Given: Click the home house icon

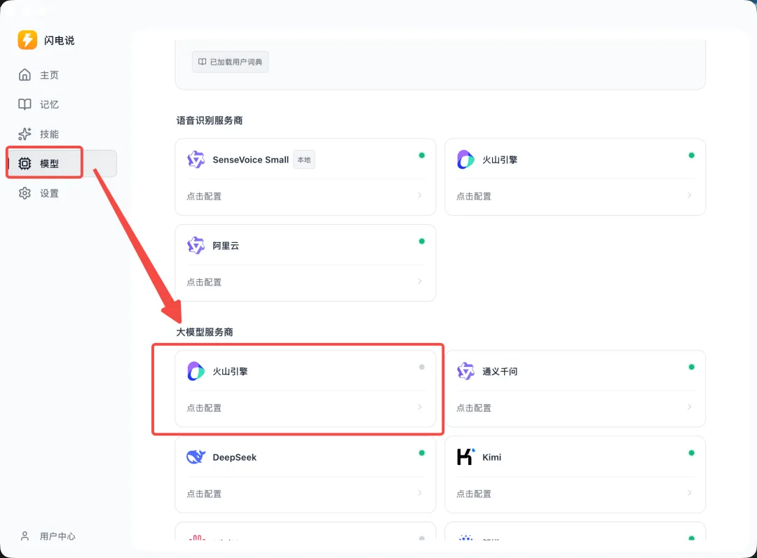Looking at the screenshot, I should point(25,75).
